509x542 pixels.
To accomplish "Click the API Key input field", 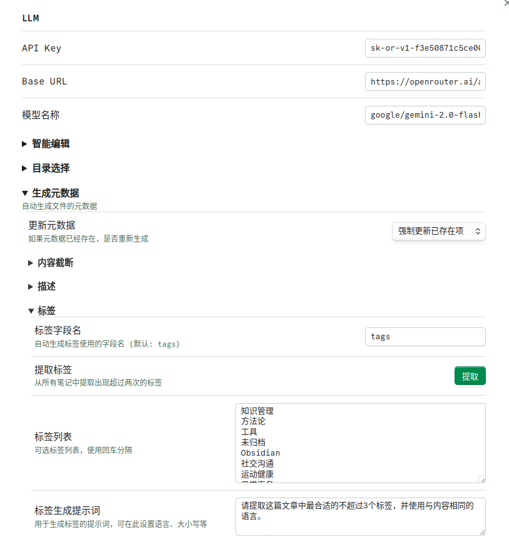I will (x=425, y=48).
